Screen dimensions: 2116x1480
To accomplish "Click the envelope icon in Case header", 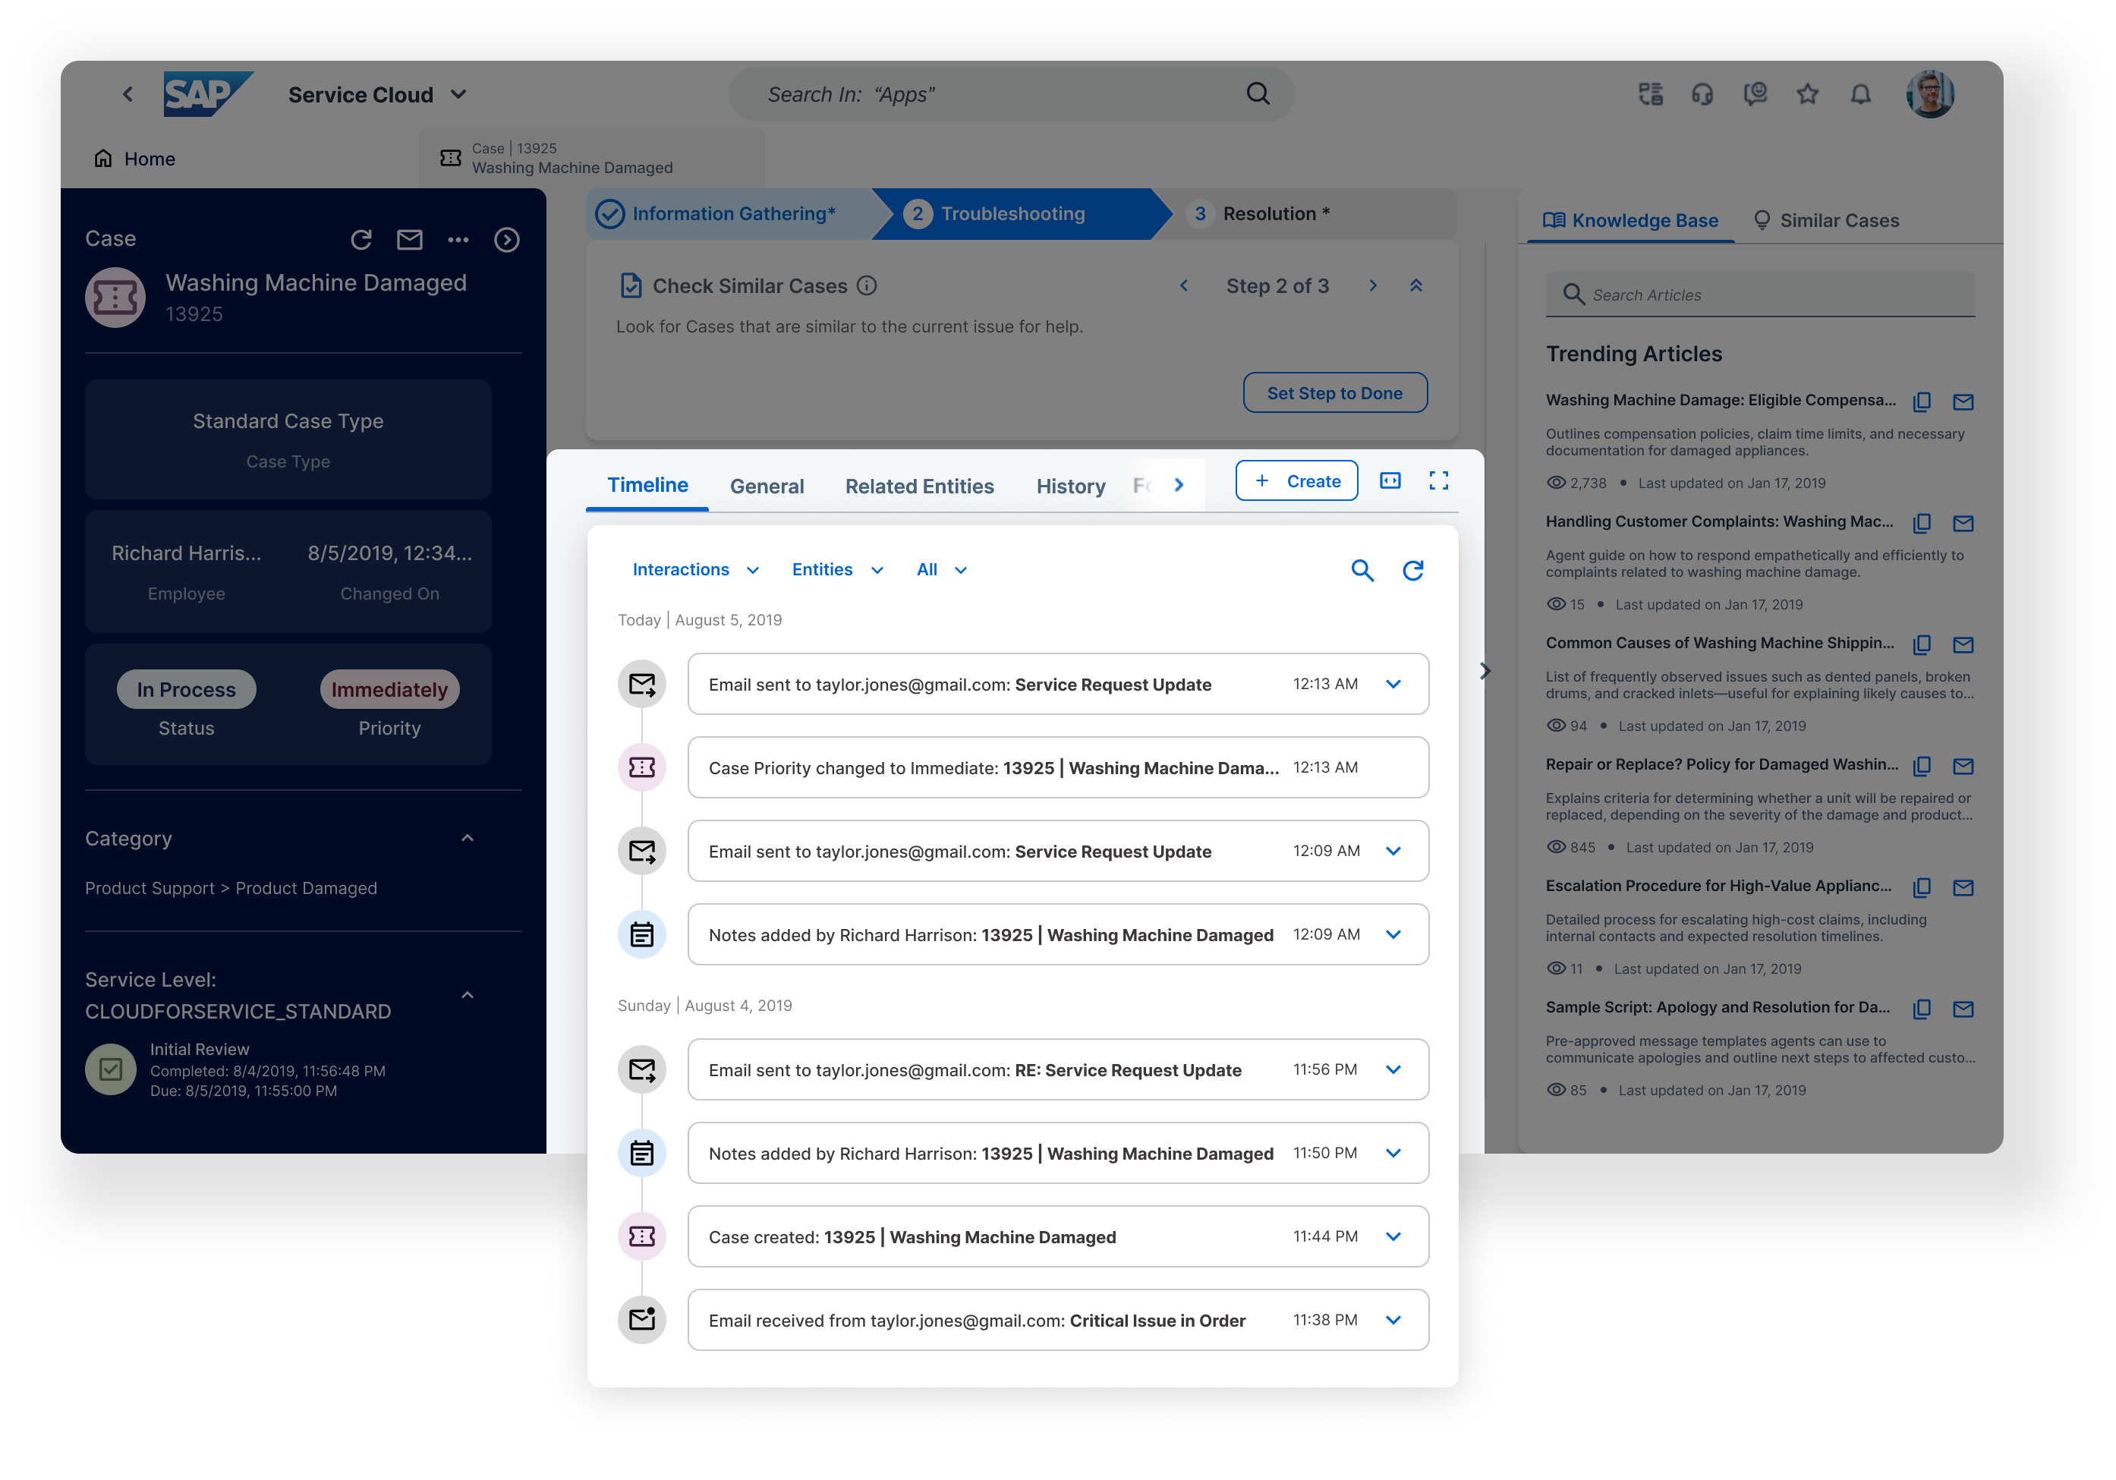I will (x=409, y=240).
